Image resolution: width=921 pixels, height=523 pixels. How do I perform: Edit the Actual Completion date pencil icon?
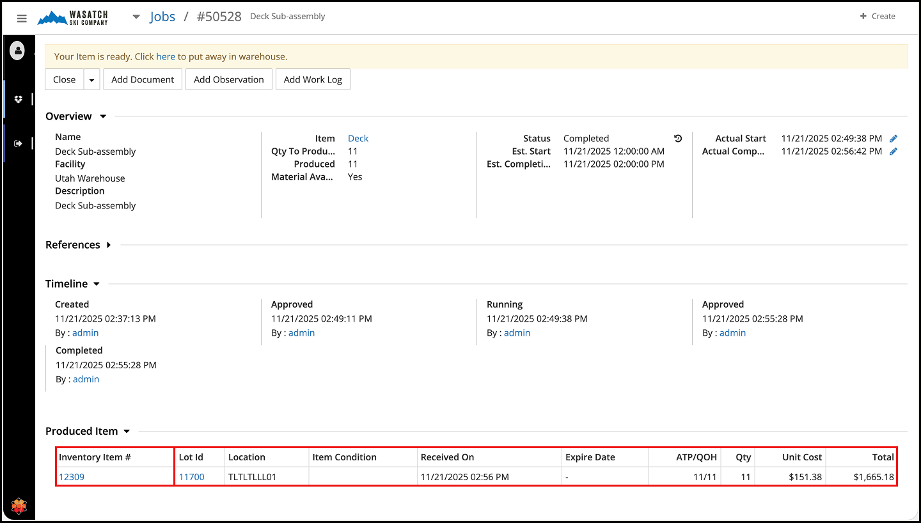pos(893,152)
